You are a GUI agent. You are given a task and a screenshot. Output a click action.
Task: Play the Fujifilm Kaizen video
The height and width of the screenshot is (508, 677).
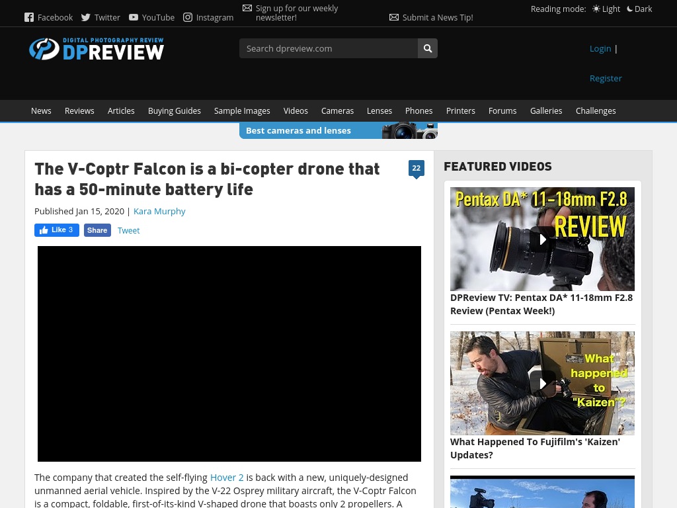(x=542, y=383)
